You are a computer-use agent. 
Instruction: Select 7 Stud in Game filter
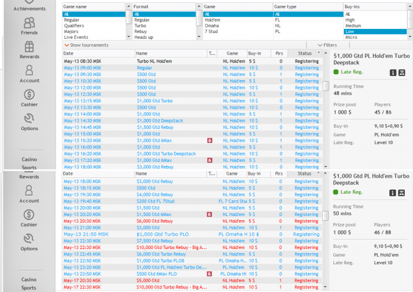(211, 31)
